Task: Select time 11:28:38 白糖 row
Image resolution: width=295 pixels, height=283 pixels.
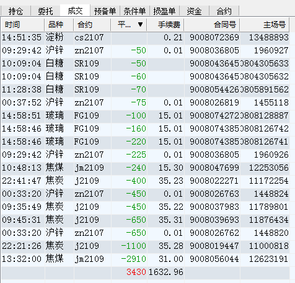Action: click(145, 89)
